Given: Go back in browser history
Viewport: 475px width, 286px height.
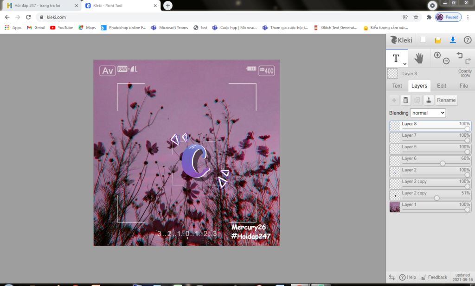Looking at the screenshot, I should coord(7,17).
